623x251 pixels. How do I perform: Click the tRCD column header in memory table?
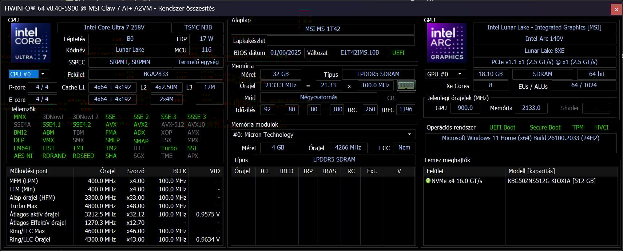point(286,171)
